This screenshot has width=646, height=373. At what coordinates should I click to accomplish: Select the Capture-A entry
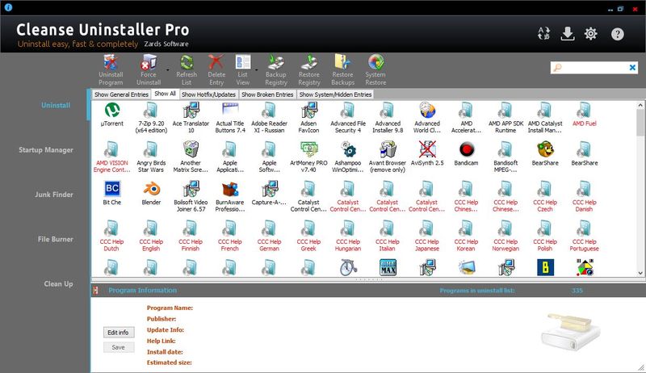pyautogui.click(x=269, y=194)
